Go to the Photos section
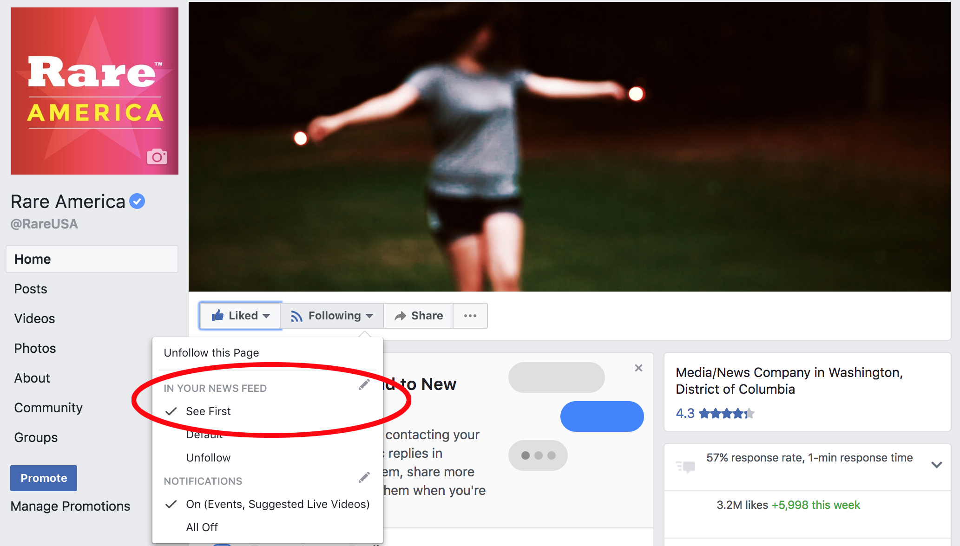Image resolution: width=960 pixels, height=546 pixels. [x=35, y=348]
